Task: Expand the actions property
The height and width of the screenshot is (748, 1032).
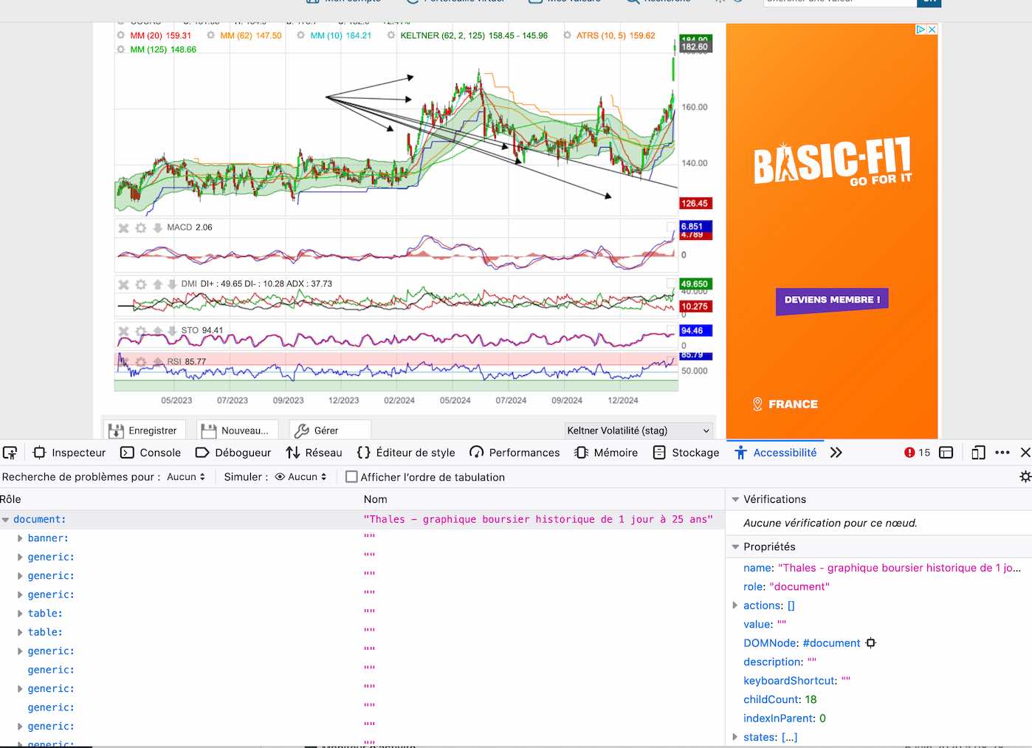Action: pyautogui.click(x=735, y=605)
